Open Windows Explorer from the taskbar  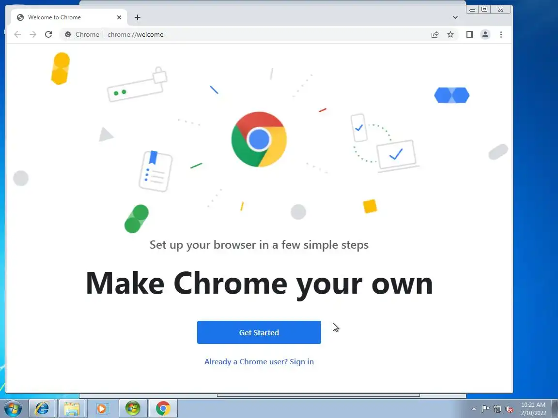click(x=72, y=408)
